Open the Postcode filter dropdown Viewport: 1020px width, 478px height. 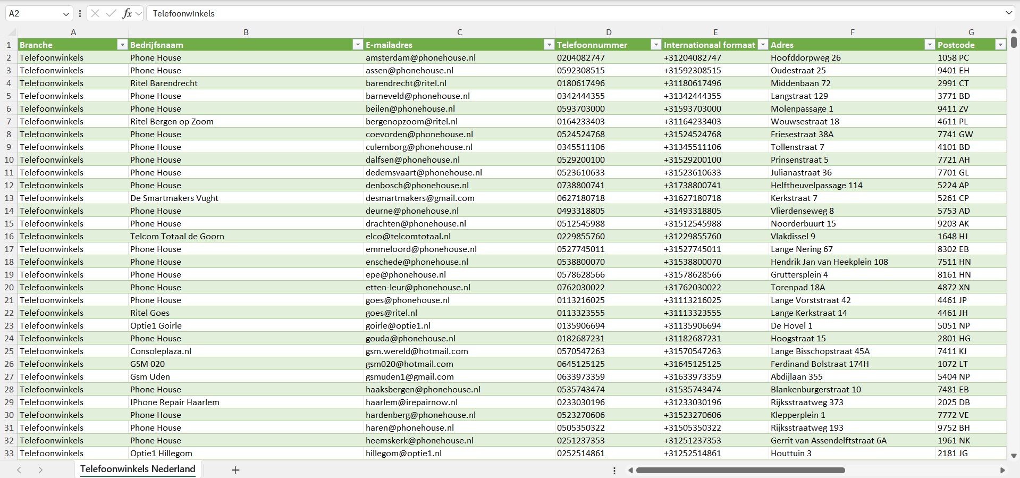click(x=1000, y=45)
